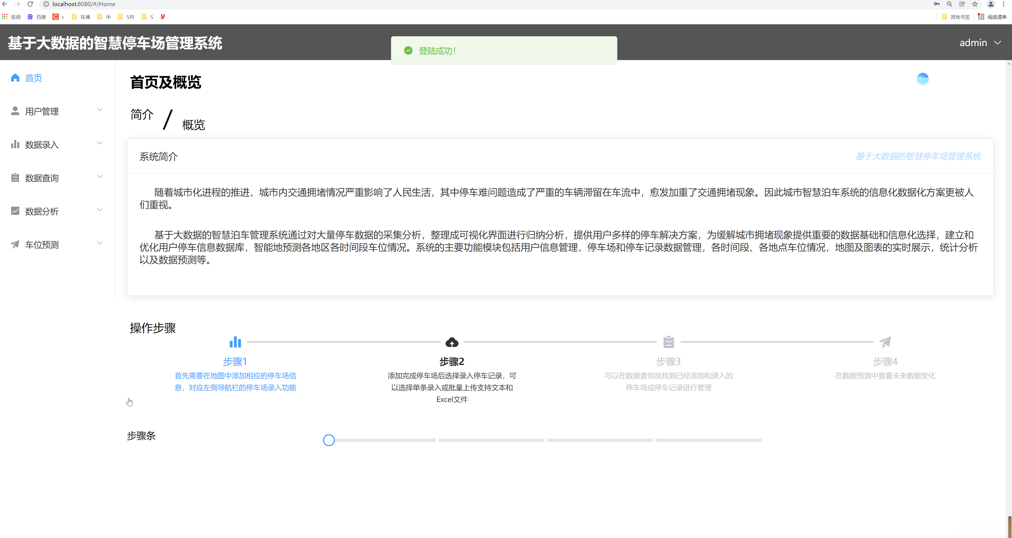
Task: Click the user management person icon
Action: coord(15,111)
